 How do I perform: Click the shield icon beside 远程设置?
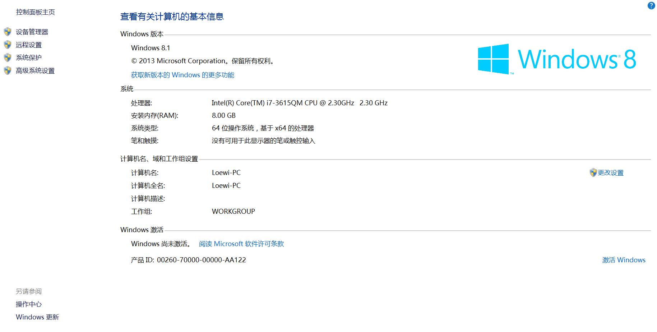coord(8,45)
